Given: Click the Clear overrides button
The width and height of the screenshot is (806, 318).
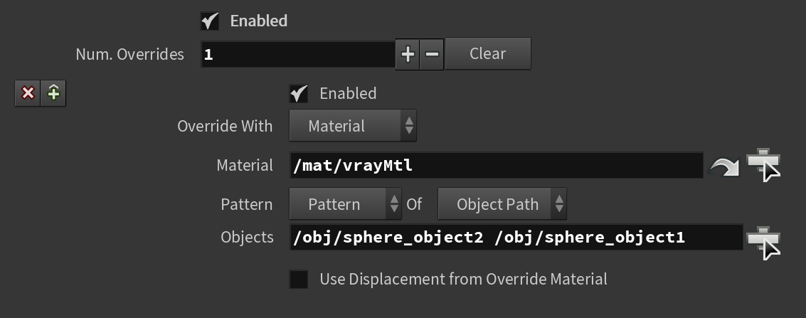Looking at the screenshot, I should (x=488, y=53).
